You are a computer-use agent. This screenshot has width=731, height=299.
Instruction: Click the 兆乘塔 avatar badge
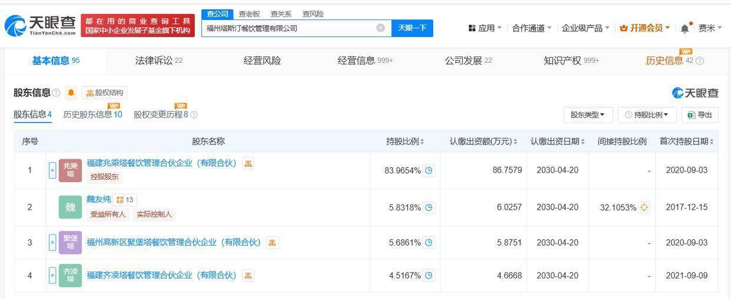pyautogui.click(x=70, y=170)
